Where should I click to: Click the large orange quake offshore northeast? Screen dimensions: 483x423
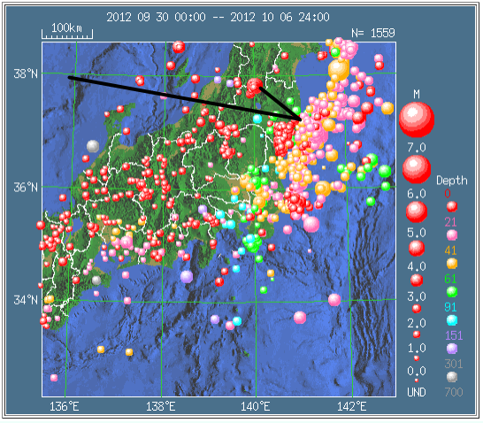coord(338,69)
